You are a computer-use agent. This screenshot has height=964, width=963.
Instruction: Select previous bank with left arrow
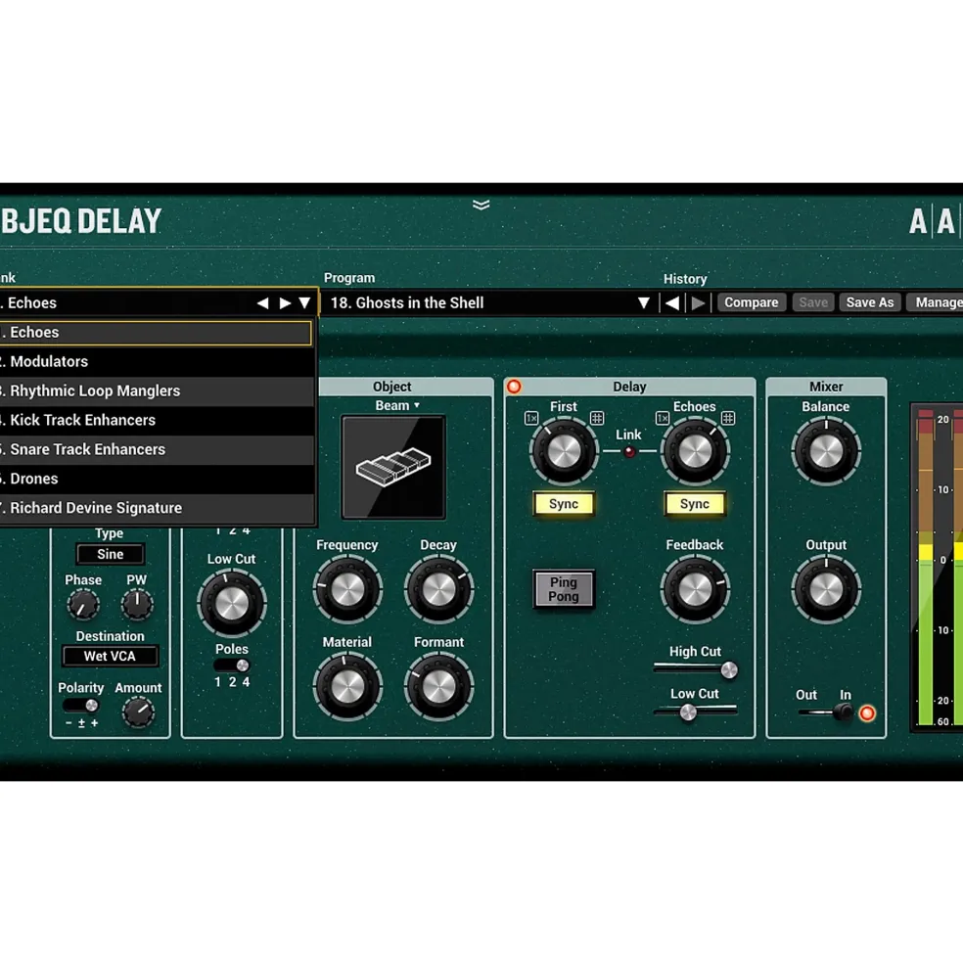pyautogui.click(x=262, y=303)
